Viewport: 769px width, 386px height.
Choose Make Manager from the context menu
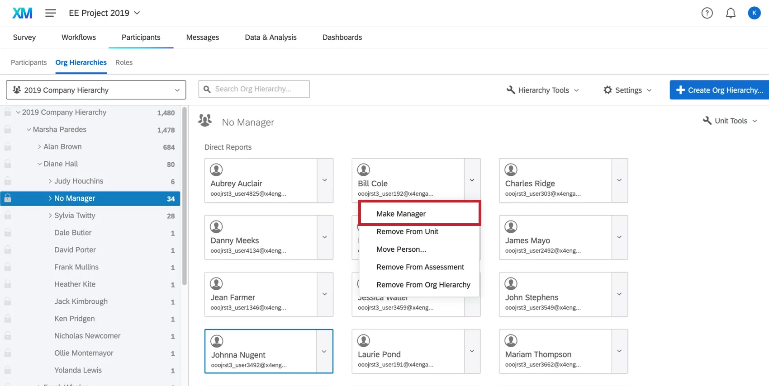coord(401,214)
